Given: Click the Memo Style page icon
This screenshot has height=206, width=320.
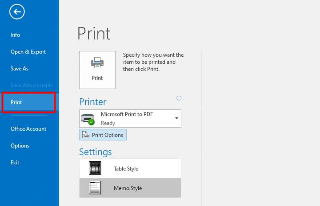Looking at the screenshot, I should coord(95,188).
